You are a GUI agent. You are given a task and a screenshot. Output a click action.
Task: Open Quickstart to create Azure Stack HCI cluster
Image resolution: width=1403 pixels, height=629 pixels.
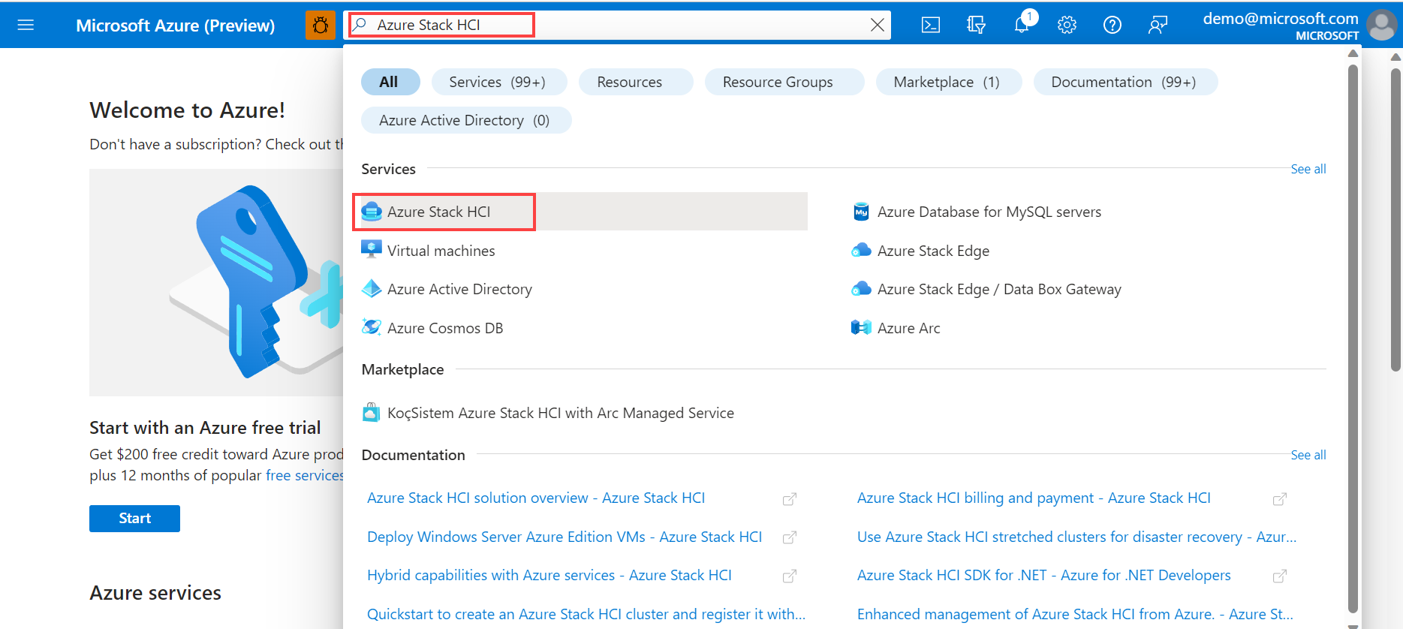[586, 614]
